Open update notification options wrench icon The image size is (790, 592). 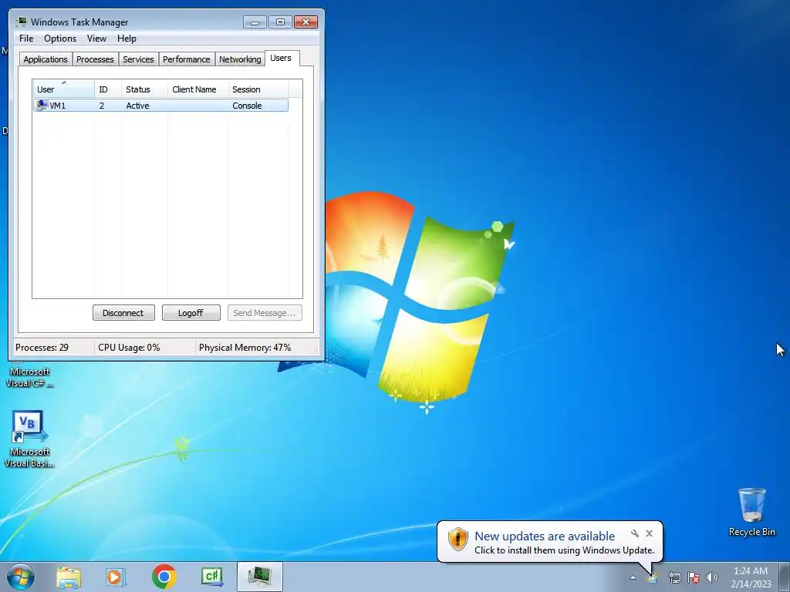point(635,533)
